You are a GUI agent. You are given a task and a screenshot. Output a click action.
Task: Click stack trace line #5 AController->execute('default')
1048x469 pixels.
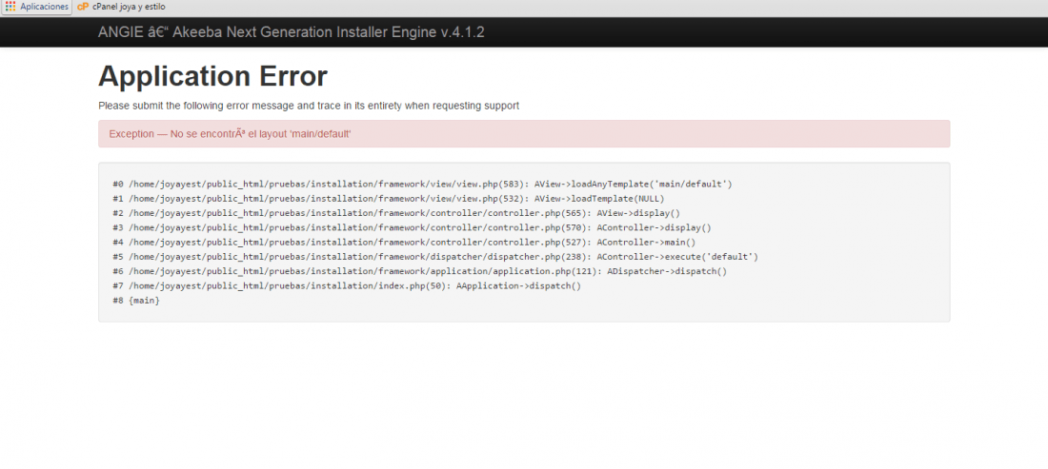point(435,257)
